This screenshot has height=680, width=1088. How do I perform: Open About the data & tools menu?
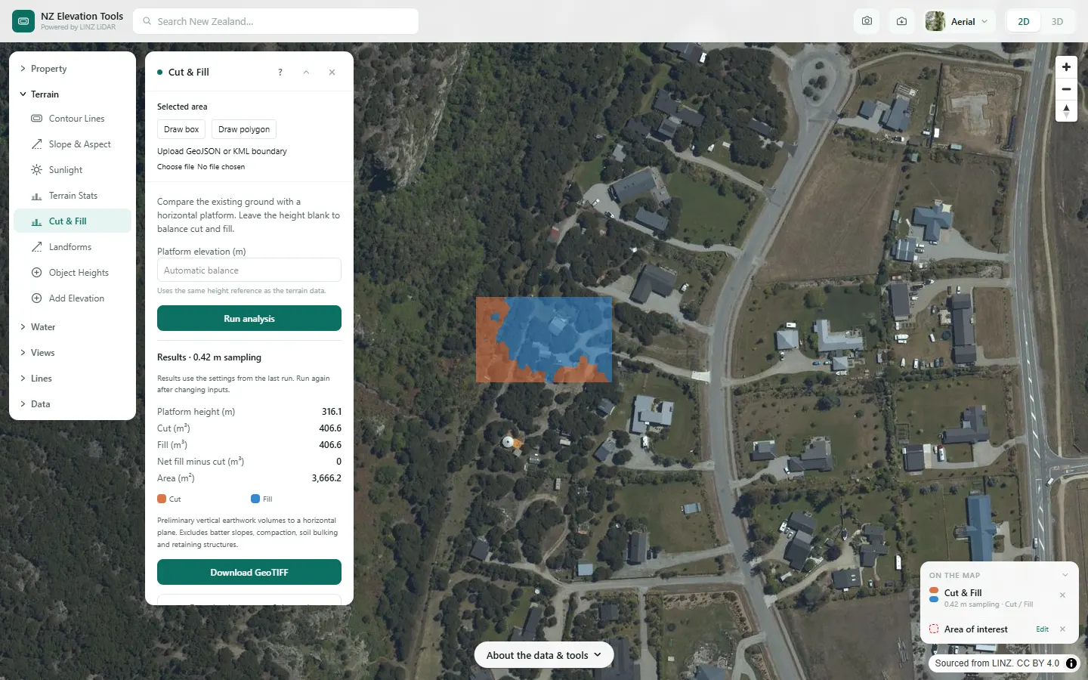(544, 655)
